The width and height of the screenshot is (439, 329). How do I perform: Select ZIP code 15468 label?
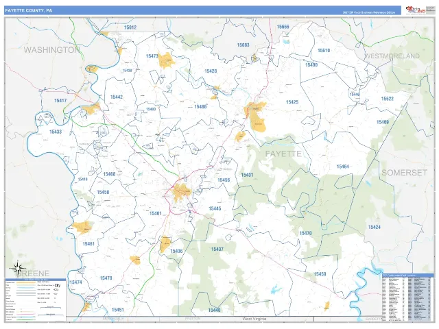pos(109,174)
